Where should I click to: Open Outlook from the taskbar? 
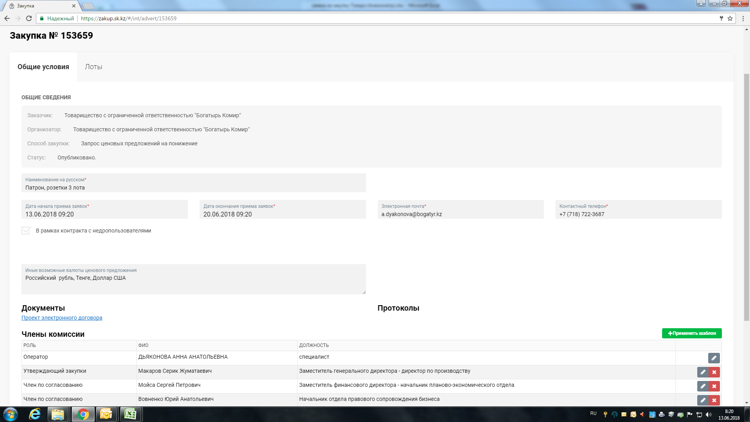[x=106, y=414]
